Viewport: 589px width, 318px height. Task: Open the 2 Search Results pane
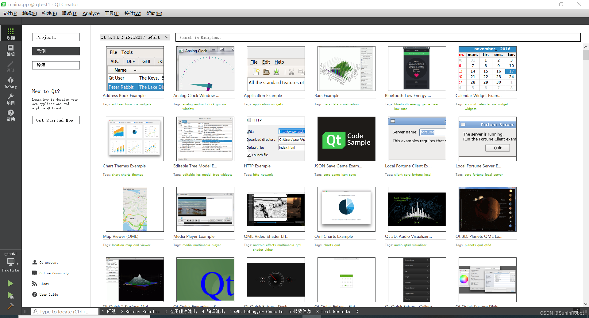click(140, 312)
